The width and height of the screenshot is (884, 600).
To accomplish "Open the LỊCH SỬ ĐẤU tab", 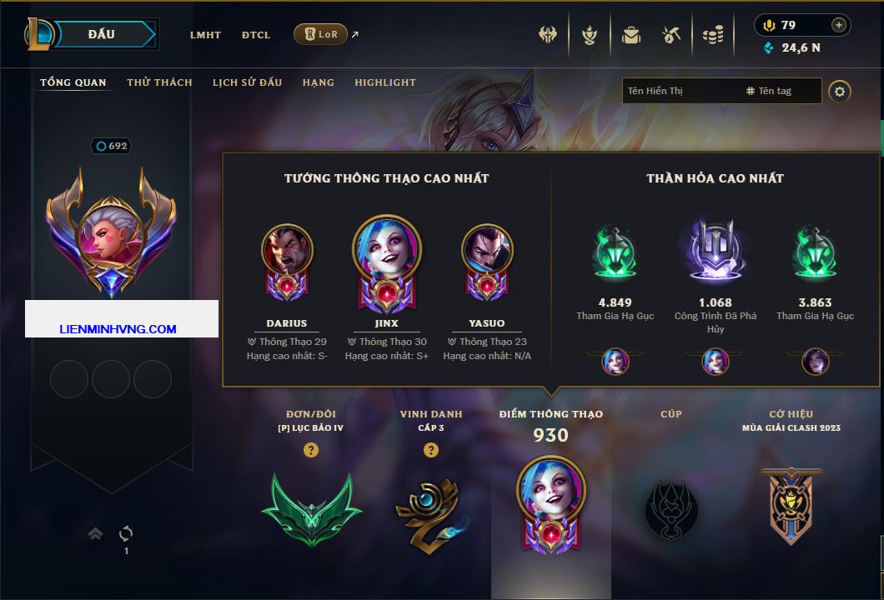I will [247, 82].
